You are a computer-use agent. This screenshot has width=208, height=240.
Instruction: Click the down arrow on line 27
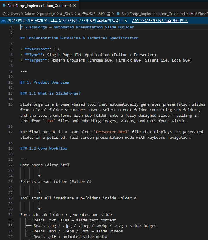[x=39, y=192]
